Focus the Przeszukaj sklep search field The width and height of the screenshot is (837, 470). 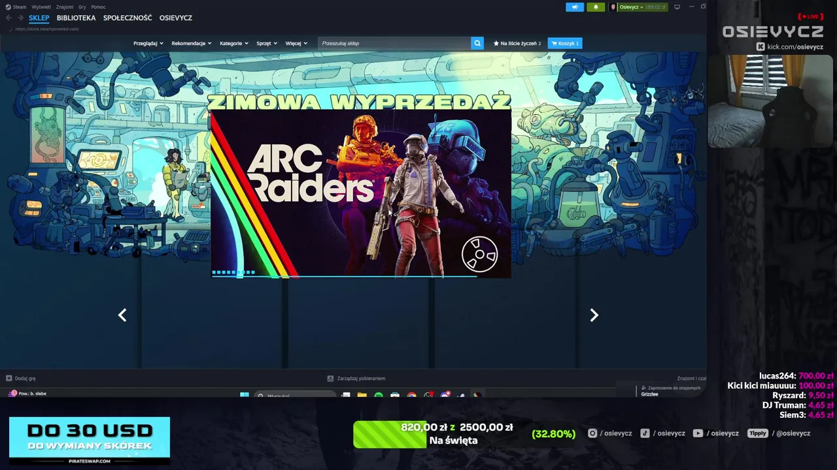[394, 43]
